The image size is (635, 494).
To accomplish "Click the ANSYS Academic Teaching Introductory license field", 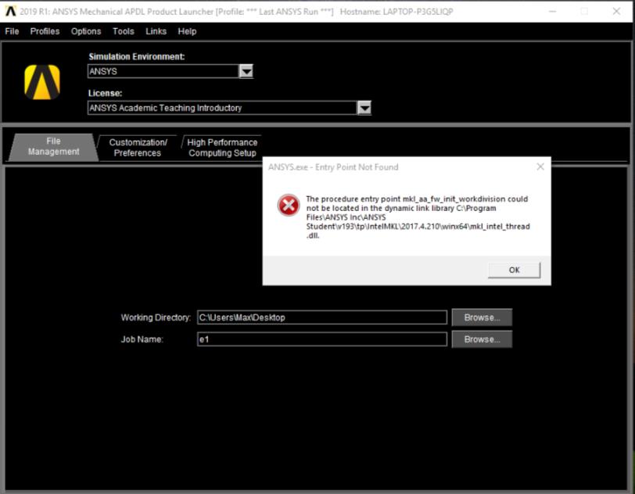I will pos(222,108).
